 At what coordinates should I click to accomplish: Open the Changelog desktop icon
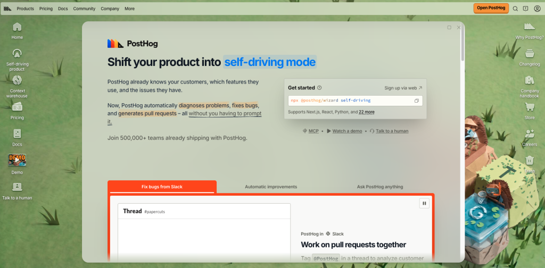click(530, 57)
